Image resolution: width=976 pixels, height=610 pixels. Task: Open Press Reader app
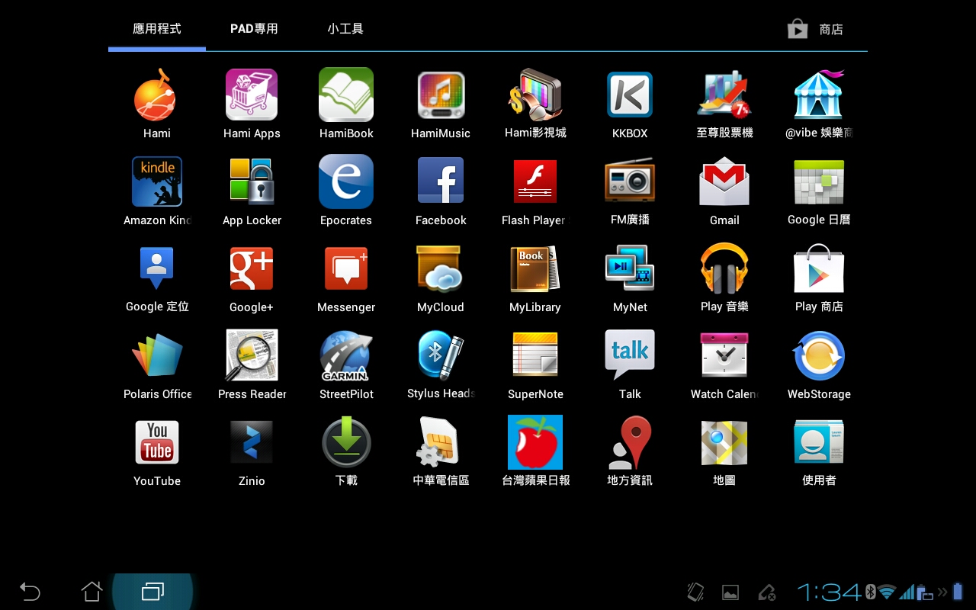pos(252,355)
